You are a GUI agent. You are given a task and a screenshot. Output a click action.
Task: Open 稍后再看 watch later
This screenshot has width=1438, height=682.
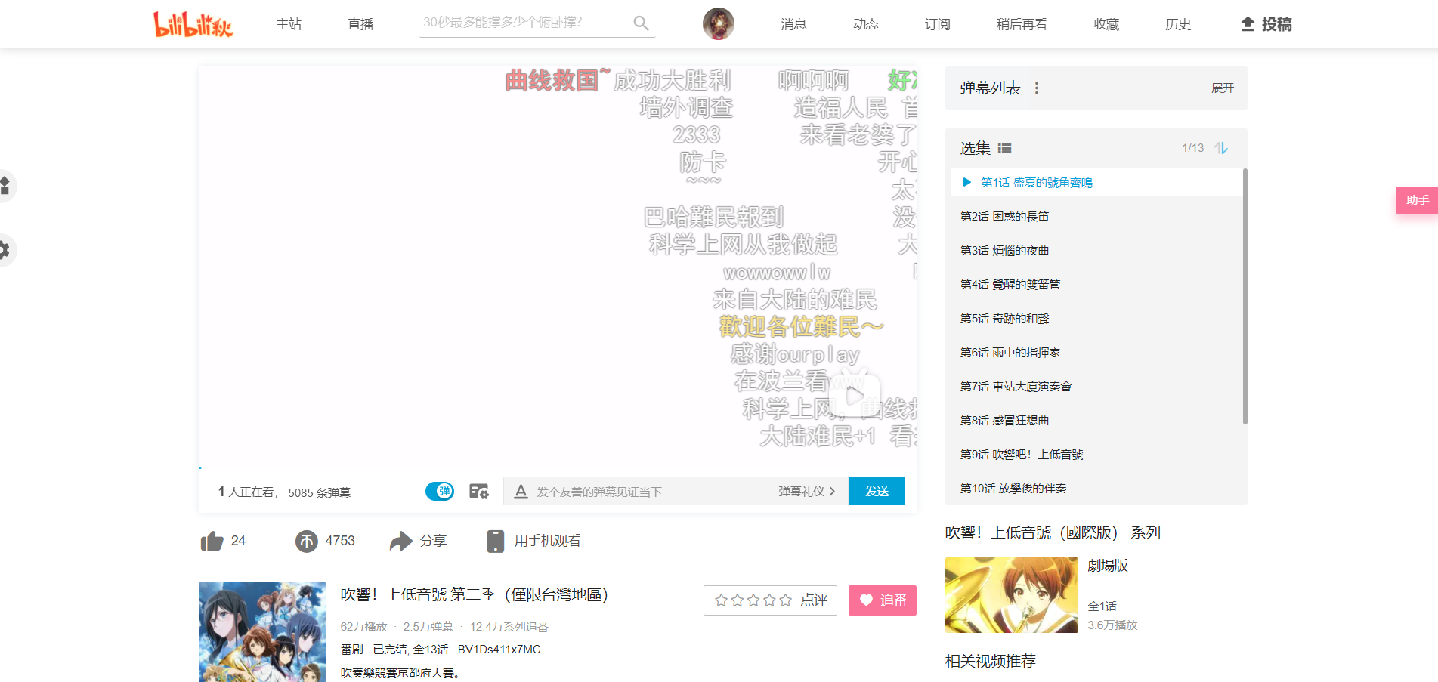1022,24
